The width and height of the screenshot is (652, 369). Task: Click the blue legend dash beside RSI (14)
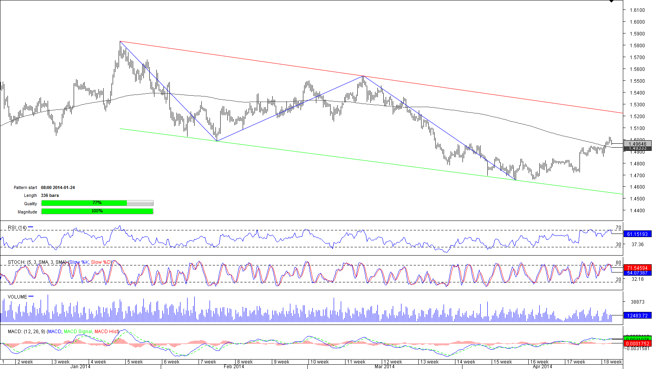point(31,227)
